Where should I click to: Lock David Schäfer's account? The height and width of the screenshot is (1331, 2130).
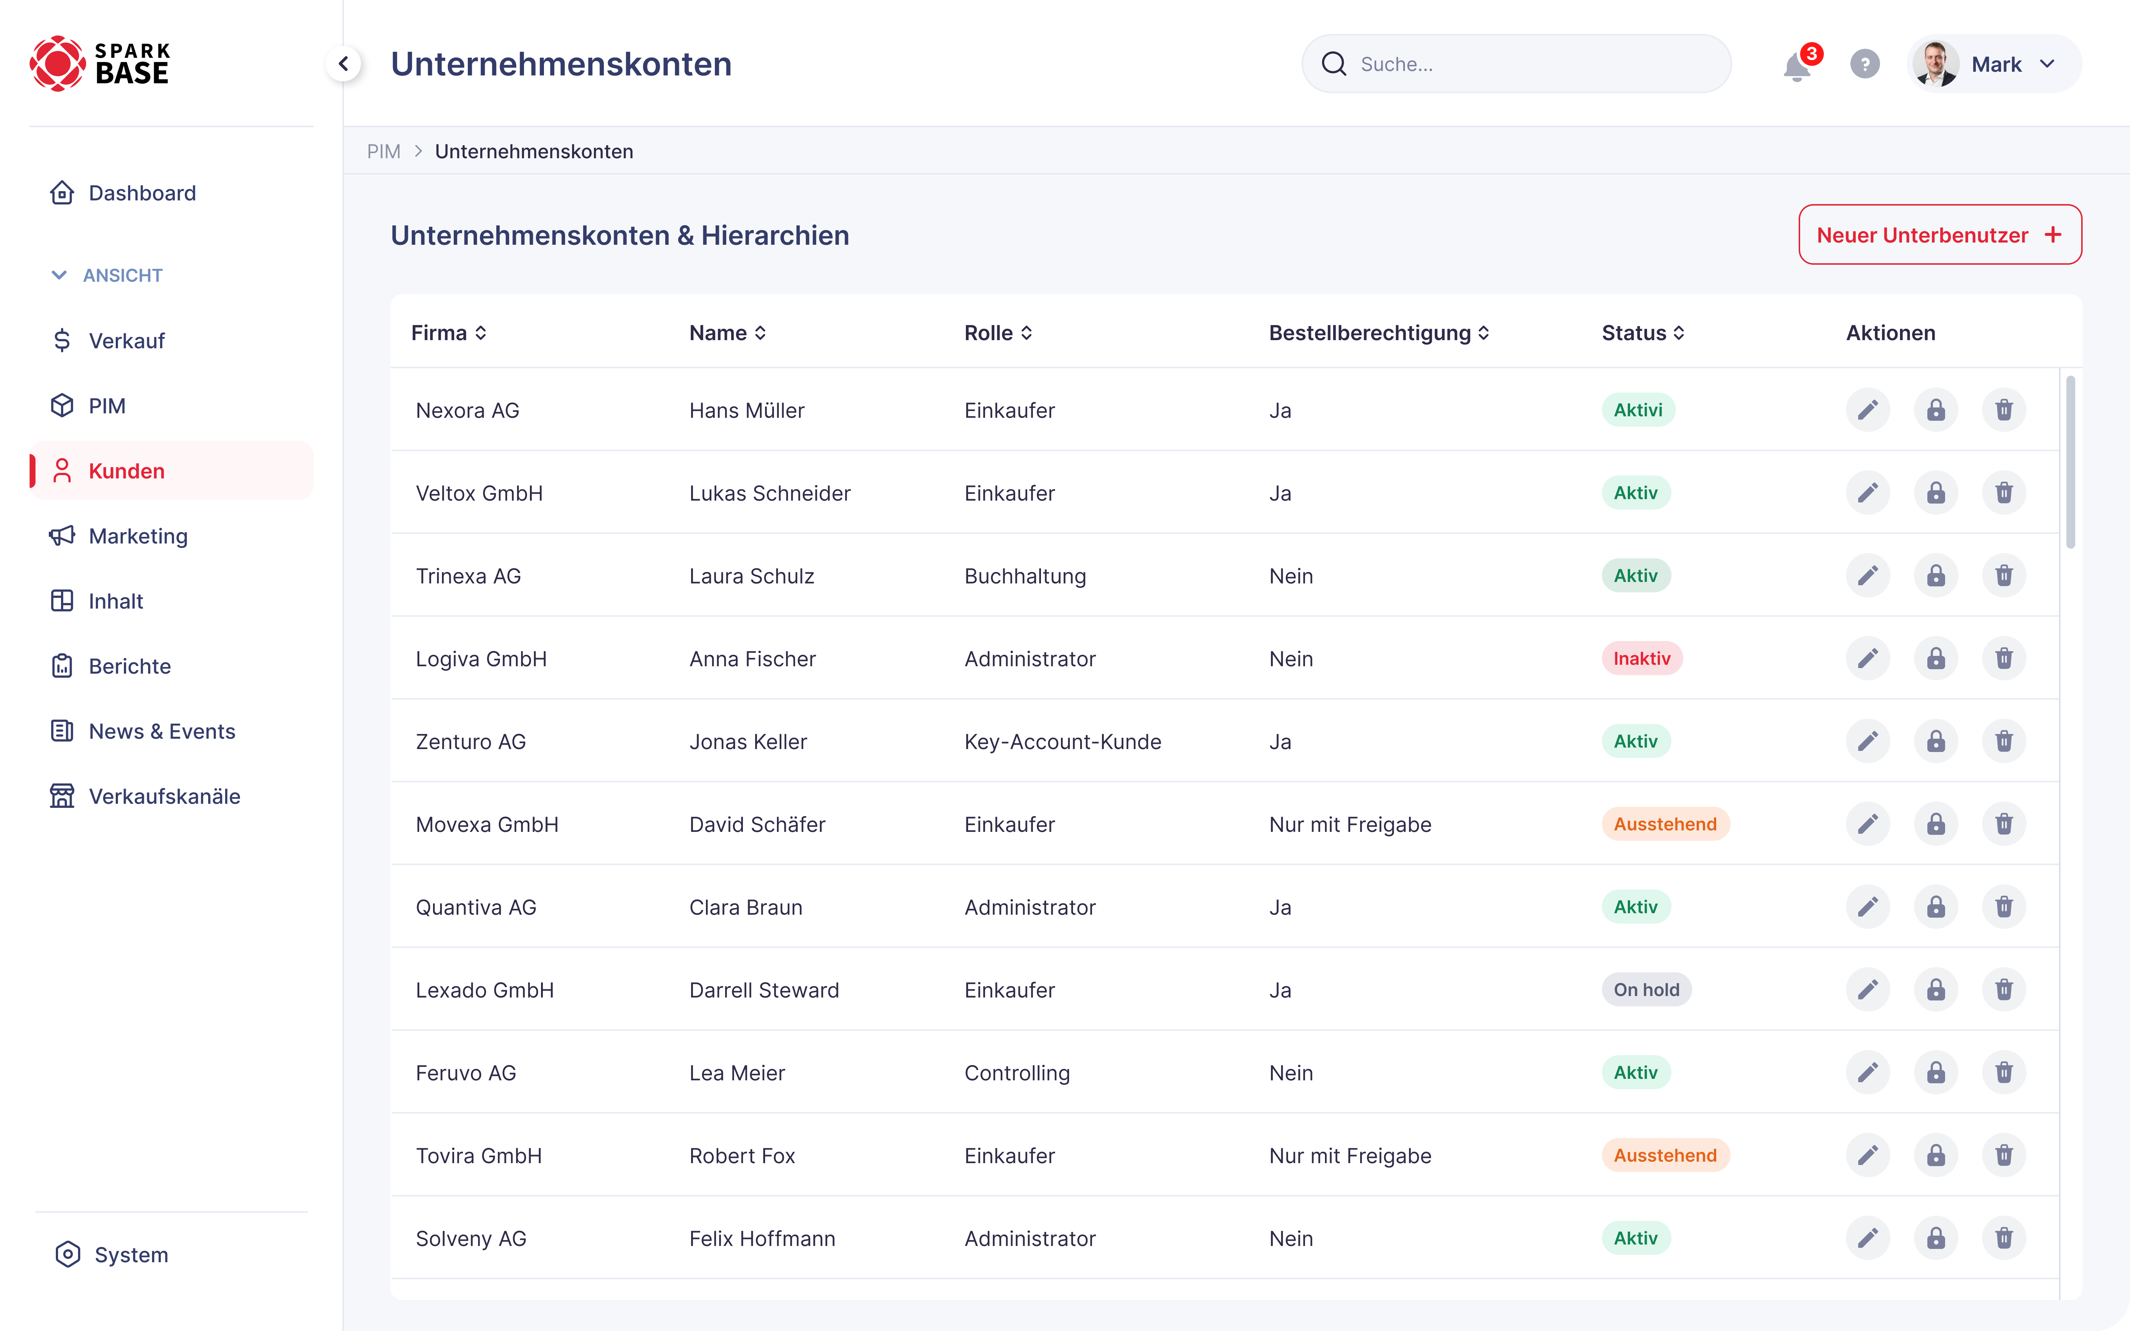[x=1935, y=824]
